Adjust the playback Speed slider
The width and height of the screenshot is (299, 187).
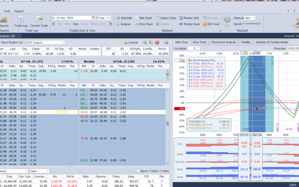click(x=251, y=24)
